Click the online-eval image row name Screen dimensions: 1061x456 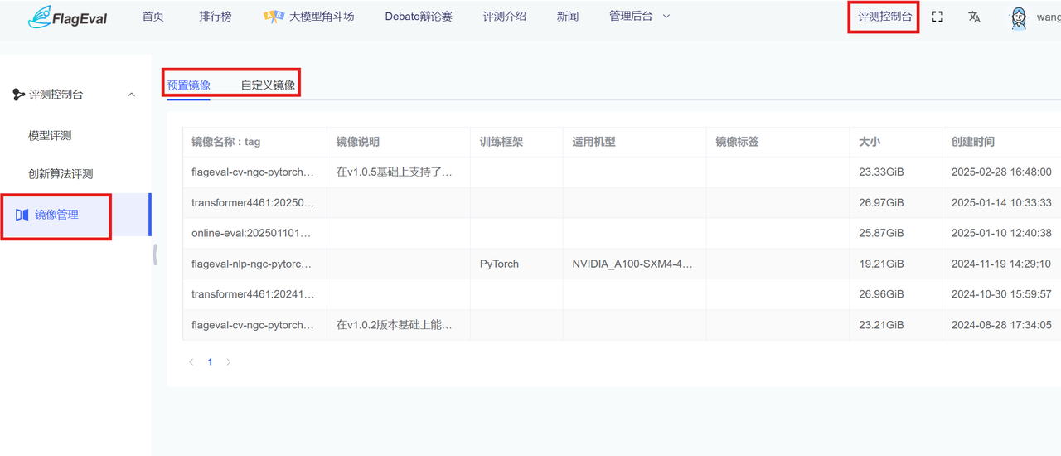pyautogui.click(x=251, y=233)
